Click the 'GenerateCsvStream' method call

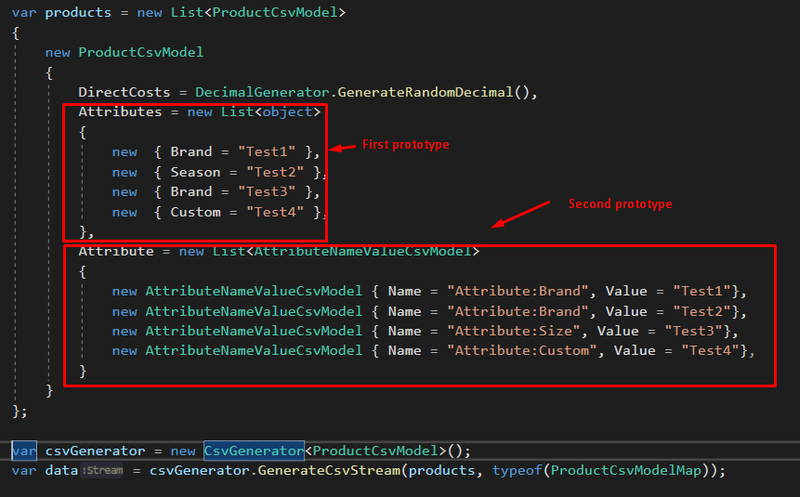[329, 470]
